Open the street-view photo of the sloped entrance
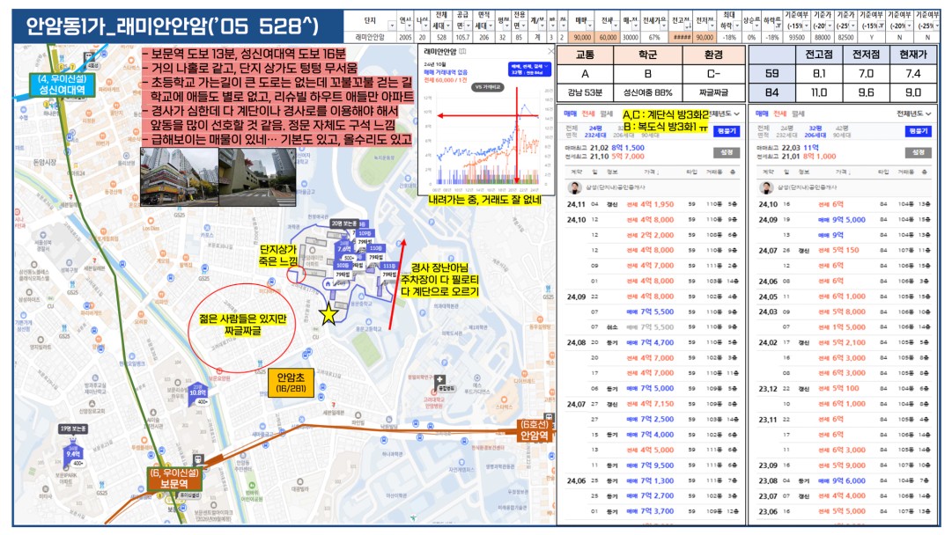952x535 pixels. [257, 177]
